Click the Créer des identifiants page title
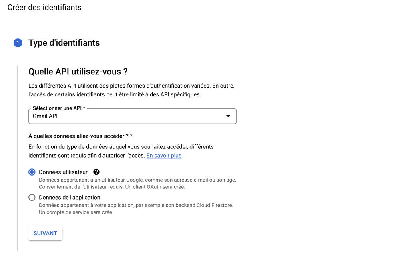This screenshot has width=410, height=254. tap(44, 7)
